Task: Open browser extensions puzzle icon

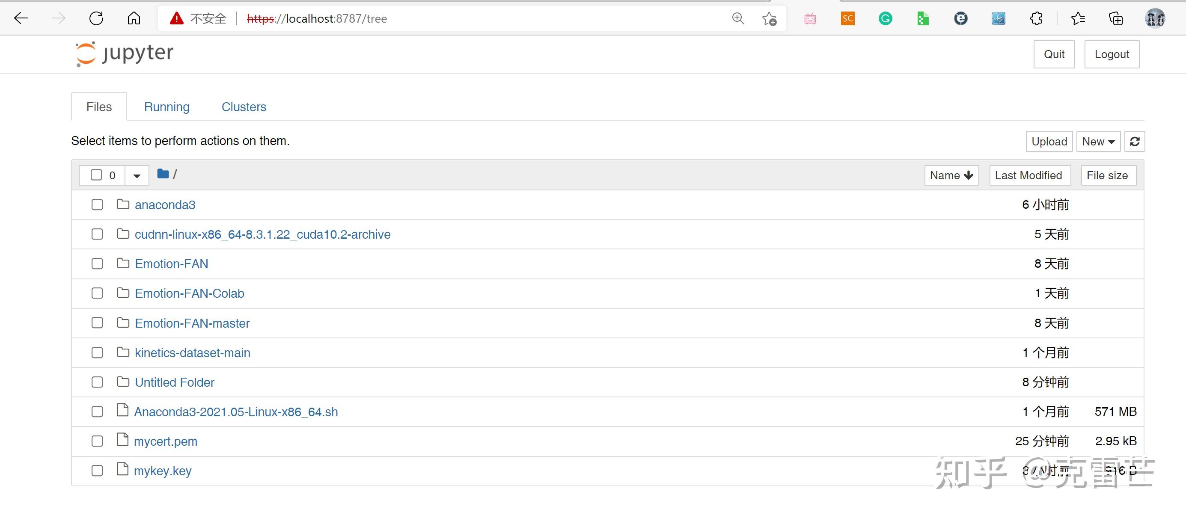Action: coord(1036,18)
